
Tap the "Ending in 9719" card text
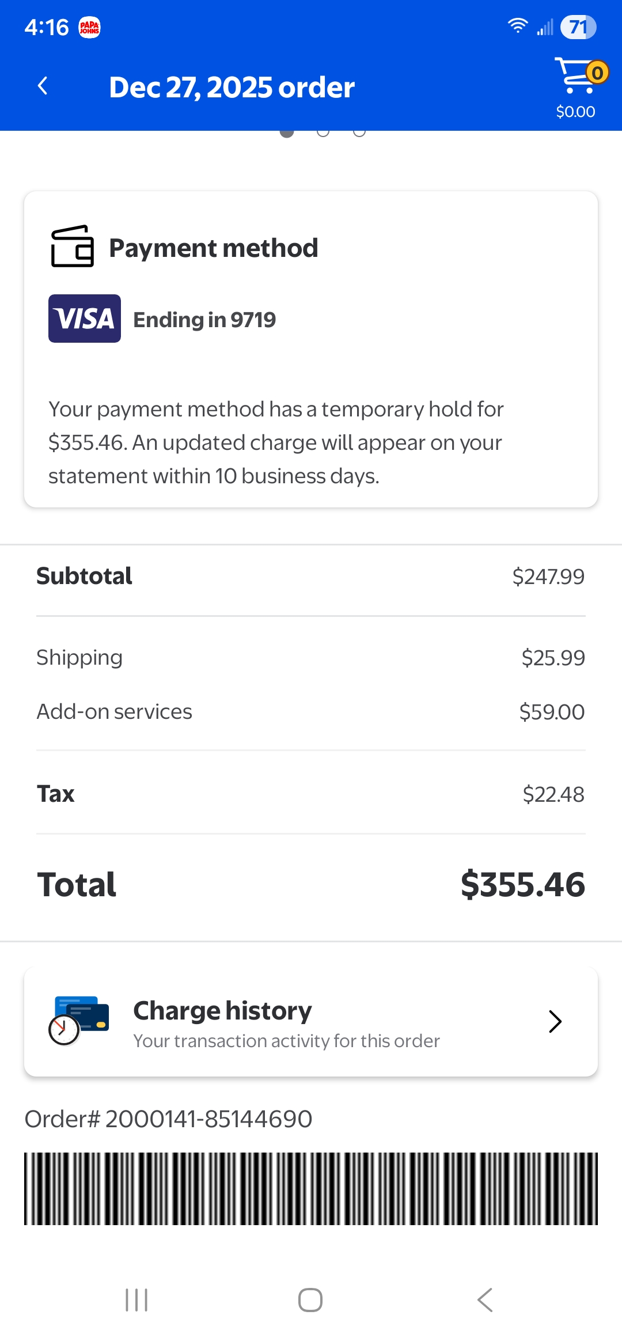[204, 320]
